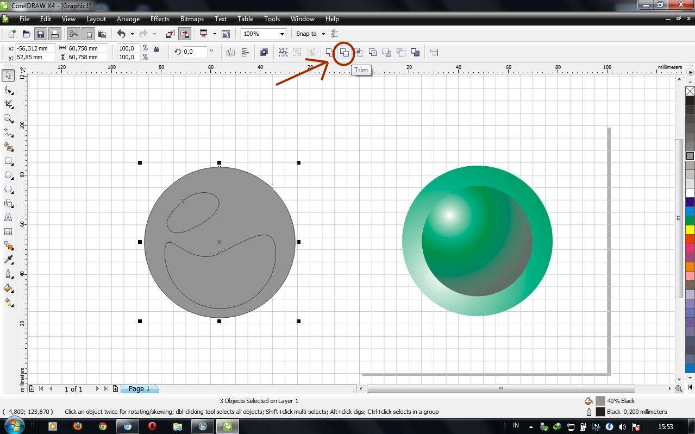This screenshot has width=695, height=434.
Task: Open the Table menu
Action: click(245, 18)
